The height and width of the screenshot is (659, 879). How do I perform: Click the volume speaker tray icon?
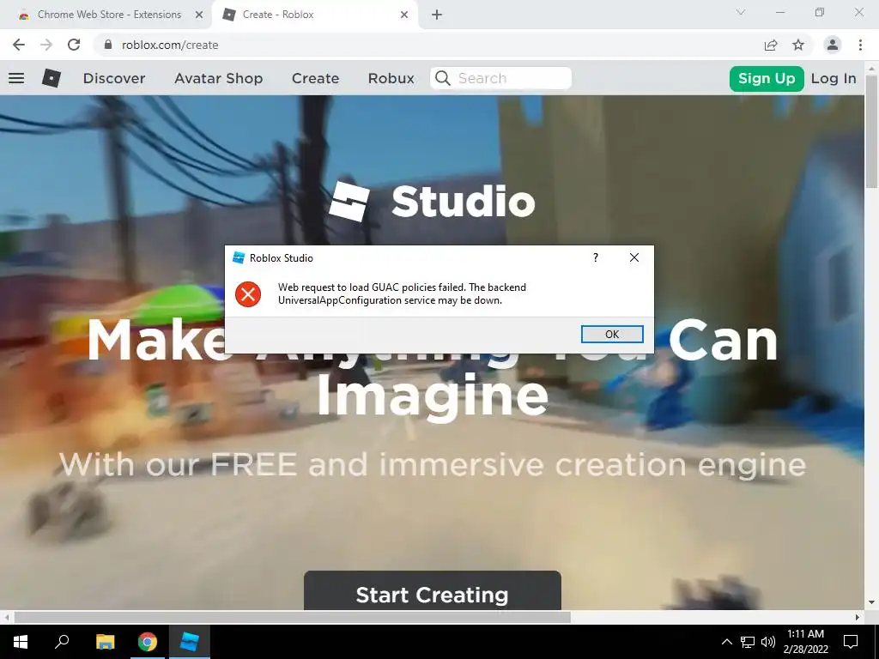[x=768, y=642]
